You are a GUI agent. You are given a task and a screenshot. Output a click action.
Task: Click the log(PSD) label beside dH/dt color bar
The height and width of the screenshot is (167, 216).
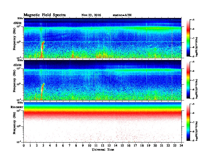click(197, 47)
